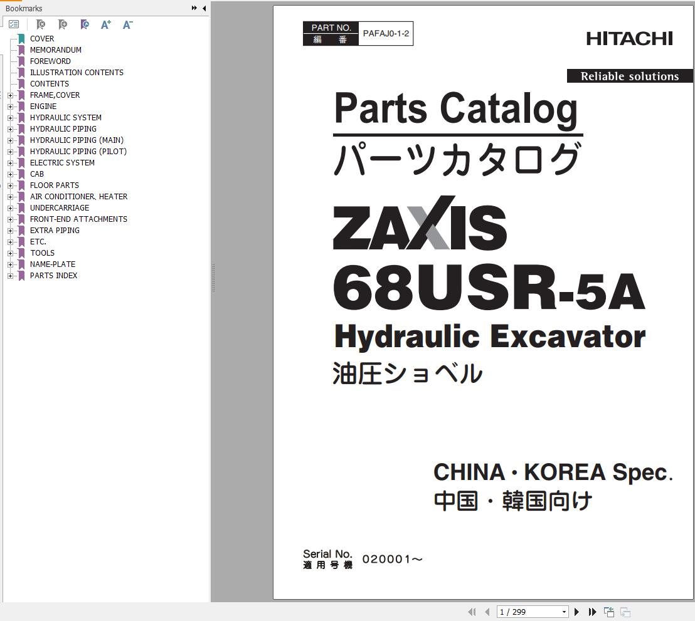The image size is (695, 621).
Task: Select the ENGINE bookmark label
Action: coord(43,107)
